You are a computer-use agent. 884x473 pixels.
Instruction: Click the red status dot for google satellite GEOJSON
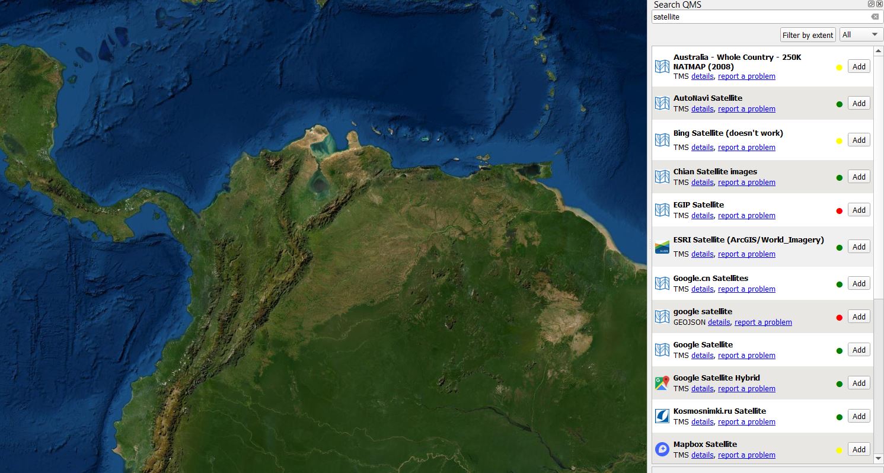839,318
